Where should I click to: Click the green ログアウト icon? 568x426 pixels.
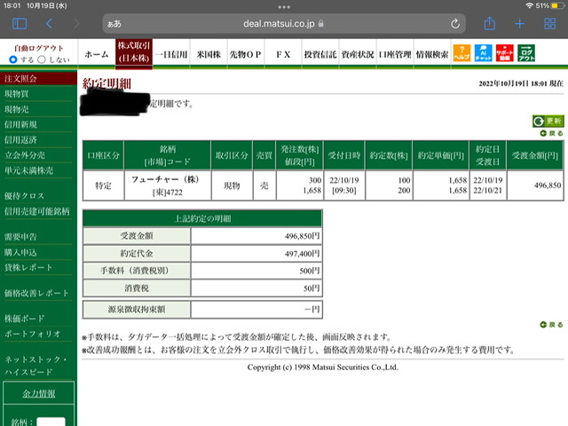pyautogui.click(x=526, y=53)
